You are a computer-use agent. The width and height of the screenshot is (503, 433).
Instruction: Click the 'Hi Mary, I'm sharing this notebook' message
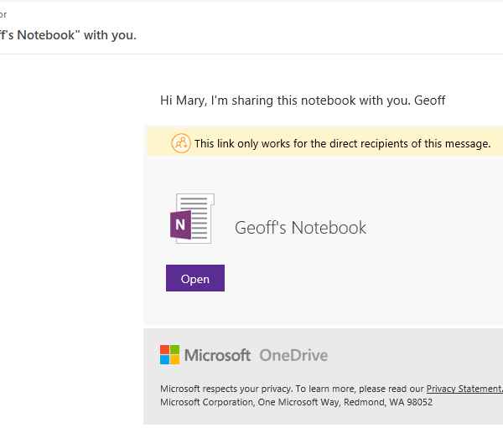pyautogui.click(x=303, y=101)
